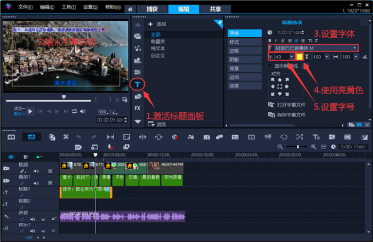Expand the 声音 track down chevron
The image size is (373, 242).
(43, 219)
